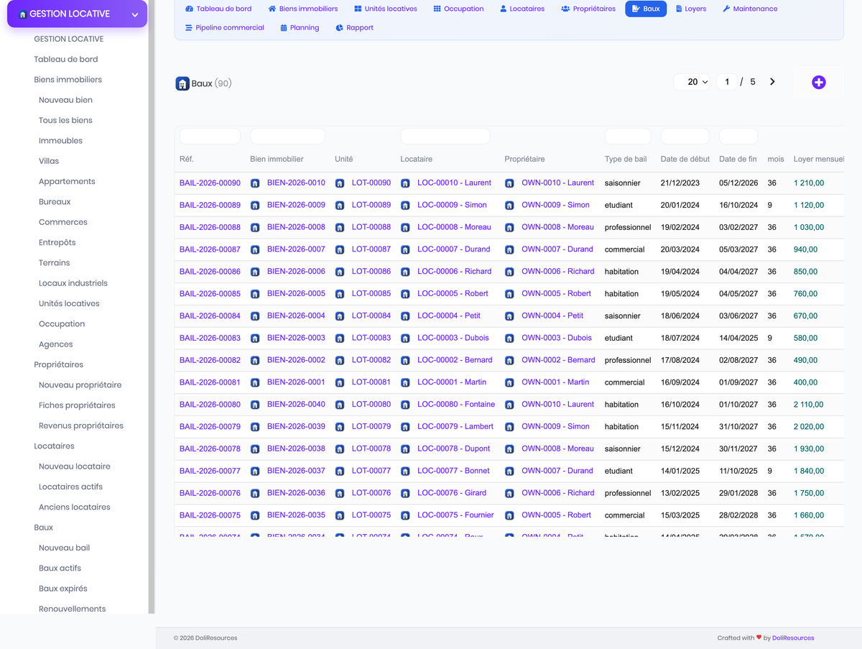Click the tenant icon beside LOC-00080 - Fontaine

[x=405, y=405]
